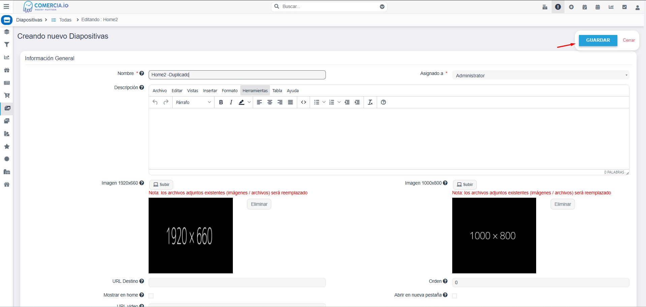
Task: Expand the search box dropdown arrow
Action: pyautogui.click(x=382, y=6)
